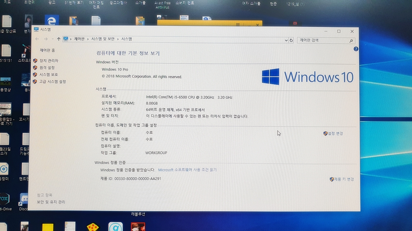Open 시스템 보호 link

click(48, 75)
